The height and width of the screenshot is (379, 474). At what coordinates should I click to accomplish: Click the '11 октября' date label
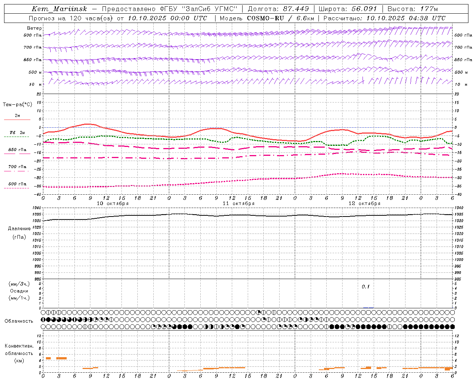coord(239,204)
